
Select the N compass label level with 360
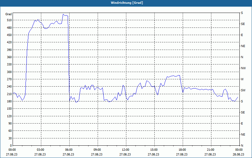[242, 57]
